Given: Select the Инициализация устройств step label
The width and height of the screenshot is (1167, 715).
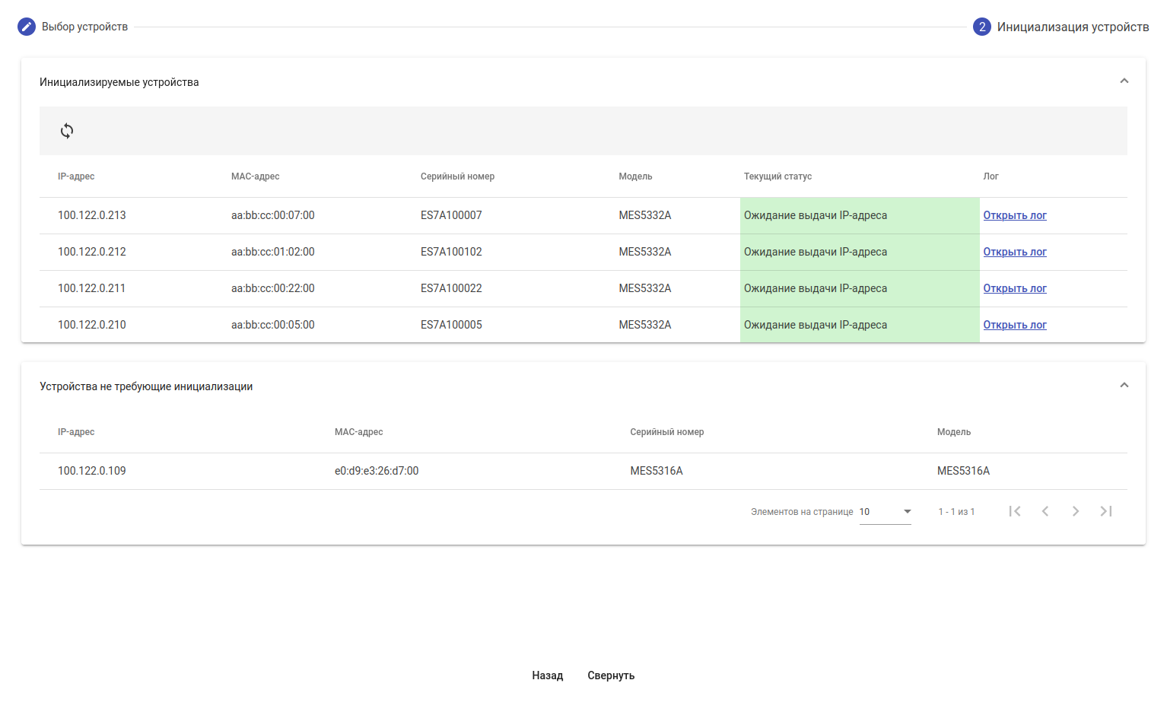Looking at the screenshot, I should click(x=1073, y=27).
